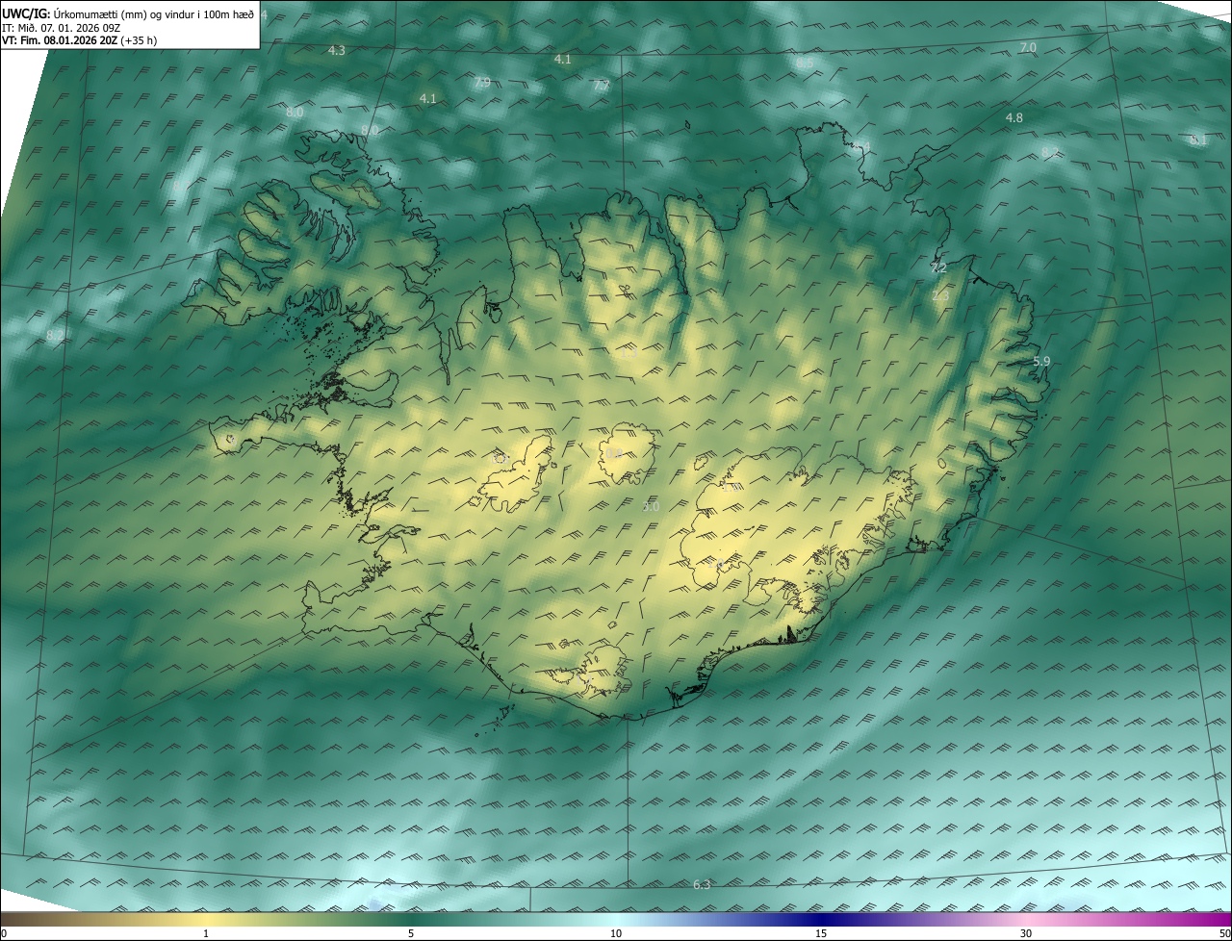Click the 8.5 value label on the map
The image size is (1232, 941).
pos(805,62)
